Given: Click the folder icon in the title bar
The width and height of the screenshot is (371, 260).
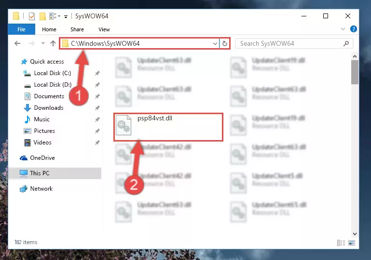Looking at the screenshot, I should 16,16.
